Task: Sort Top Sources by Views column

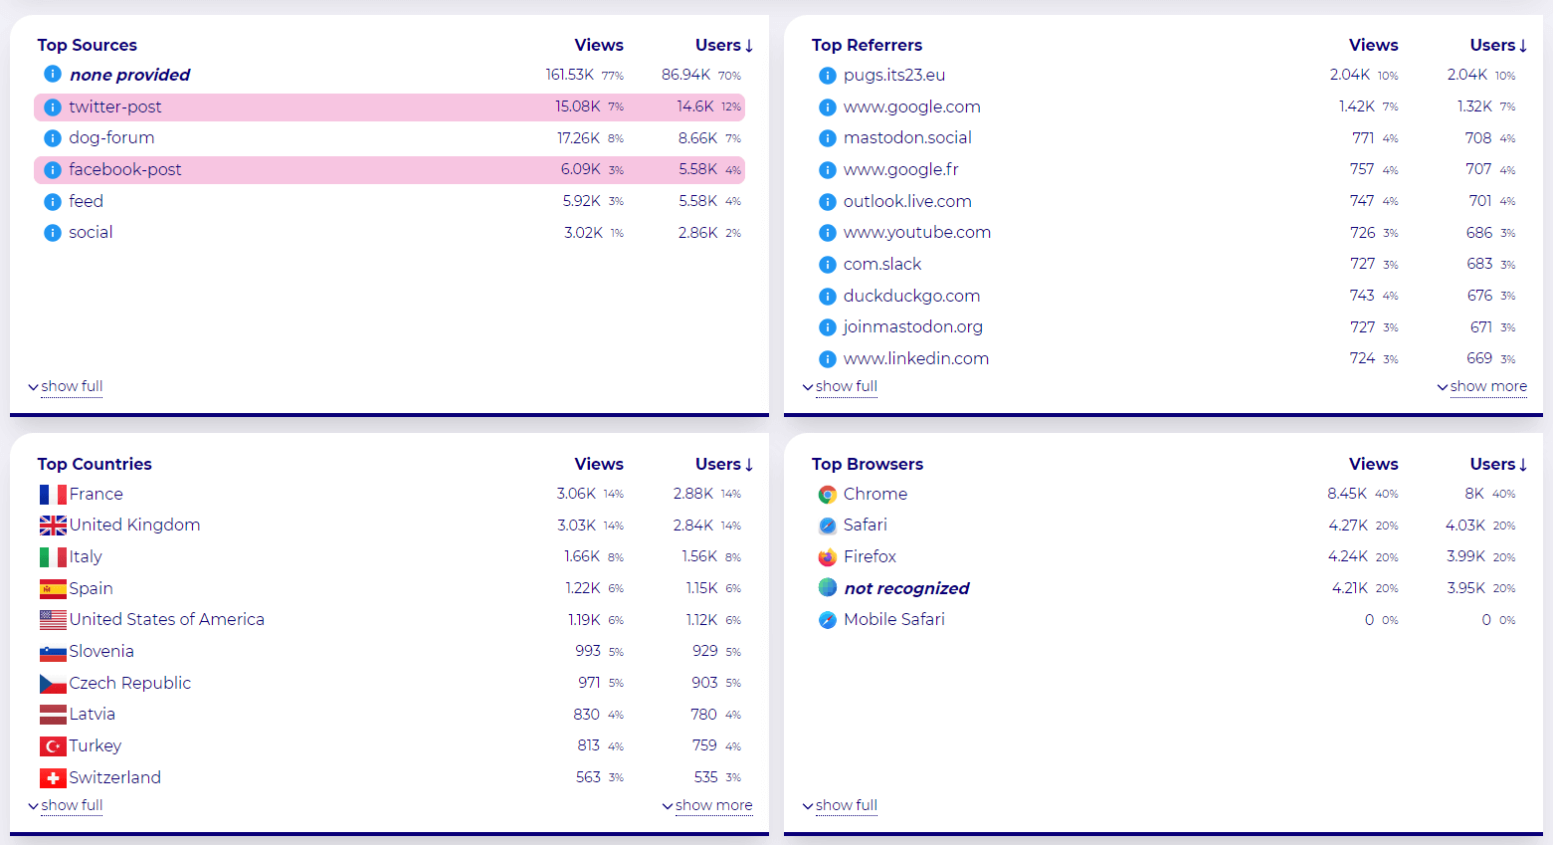Action: (x=599, y=45)
